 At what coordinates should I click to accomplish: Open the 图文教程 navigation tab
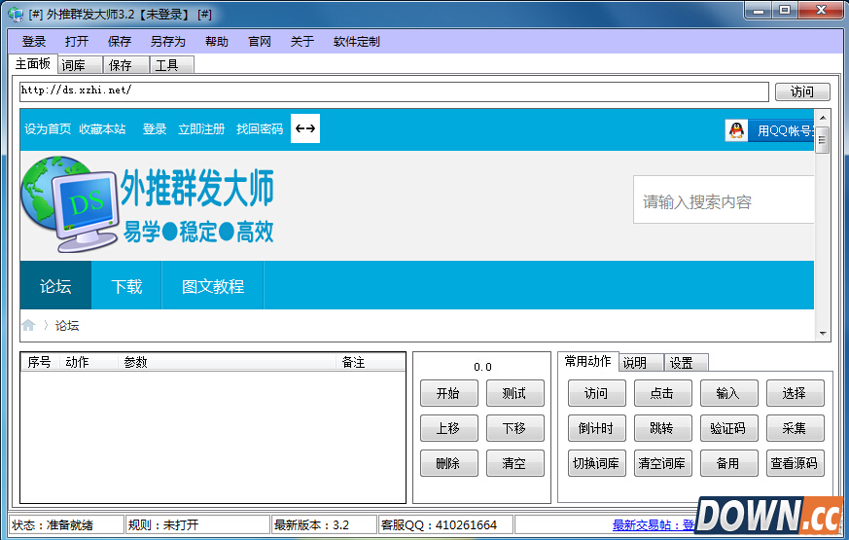pos(213,285)
